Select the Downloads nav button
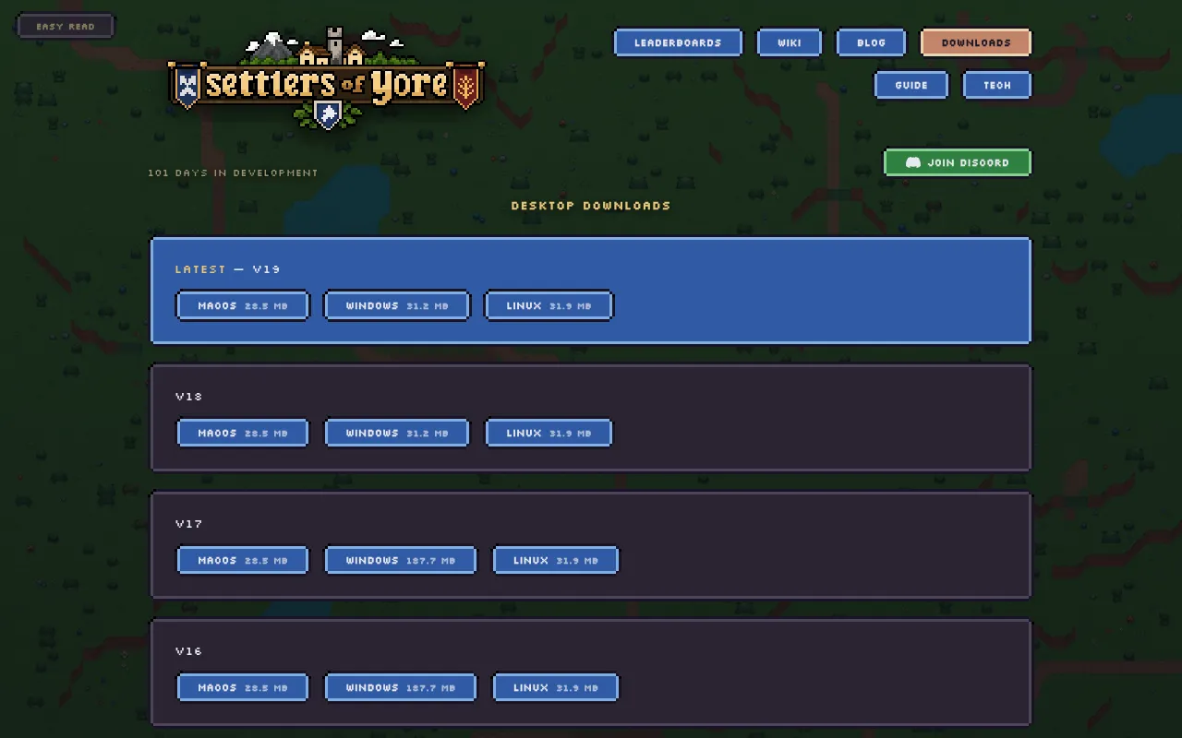The width and height of the screenshot is (1182, 738). (x=976, y=42)
